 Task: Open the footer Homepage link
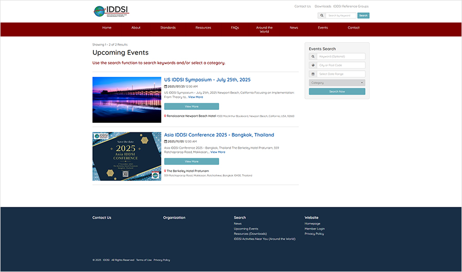312,224
